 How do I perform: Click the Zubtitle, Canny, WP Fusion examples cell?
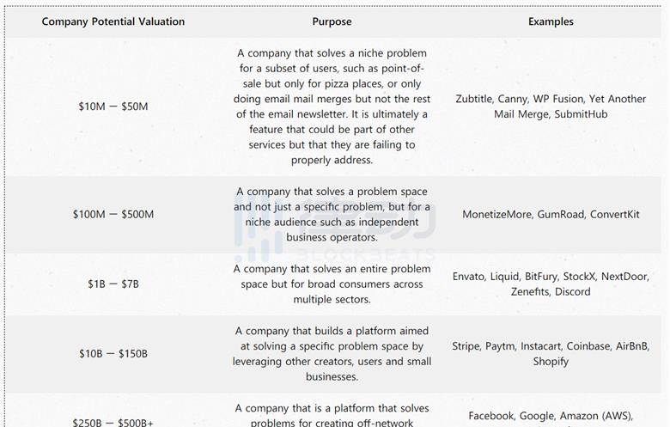pos(551,107)
